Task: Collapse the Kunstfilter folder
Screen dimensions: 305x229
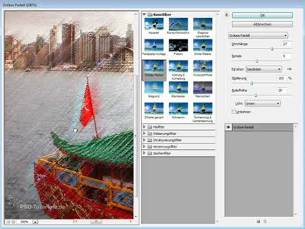Action: pos(144,15)
